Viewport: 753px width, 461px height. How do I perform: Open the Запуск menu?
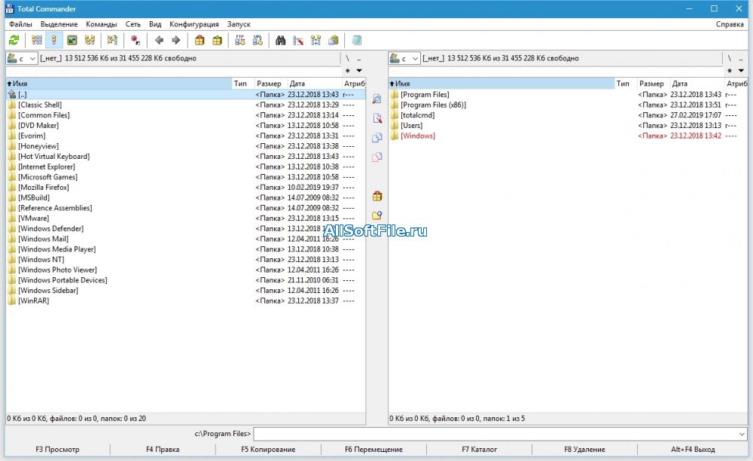[x=239, y=24]
